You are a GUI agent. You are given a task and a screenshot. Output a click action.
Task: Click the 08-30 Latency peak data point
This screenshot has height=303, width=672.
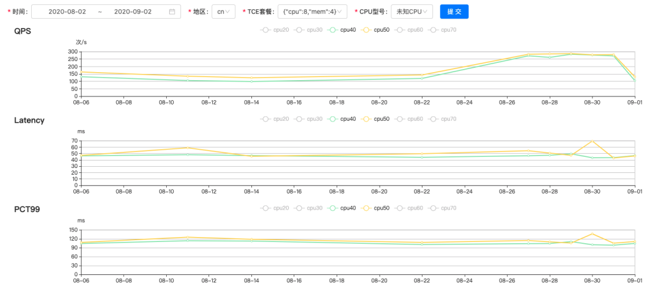click(592, 141)
